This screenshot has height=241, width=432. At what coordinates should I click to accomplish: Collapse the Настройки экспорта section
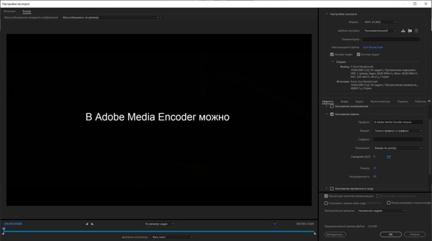[x=327, y=14]
